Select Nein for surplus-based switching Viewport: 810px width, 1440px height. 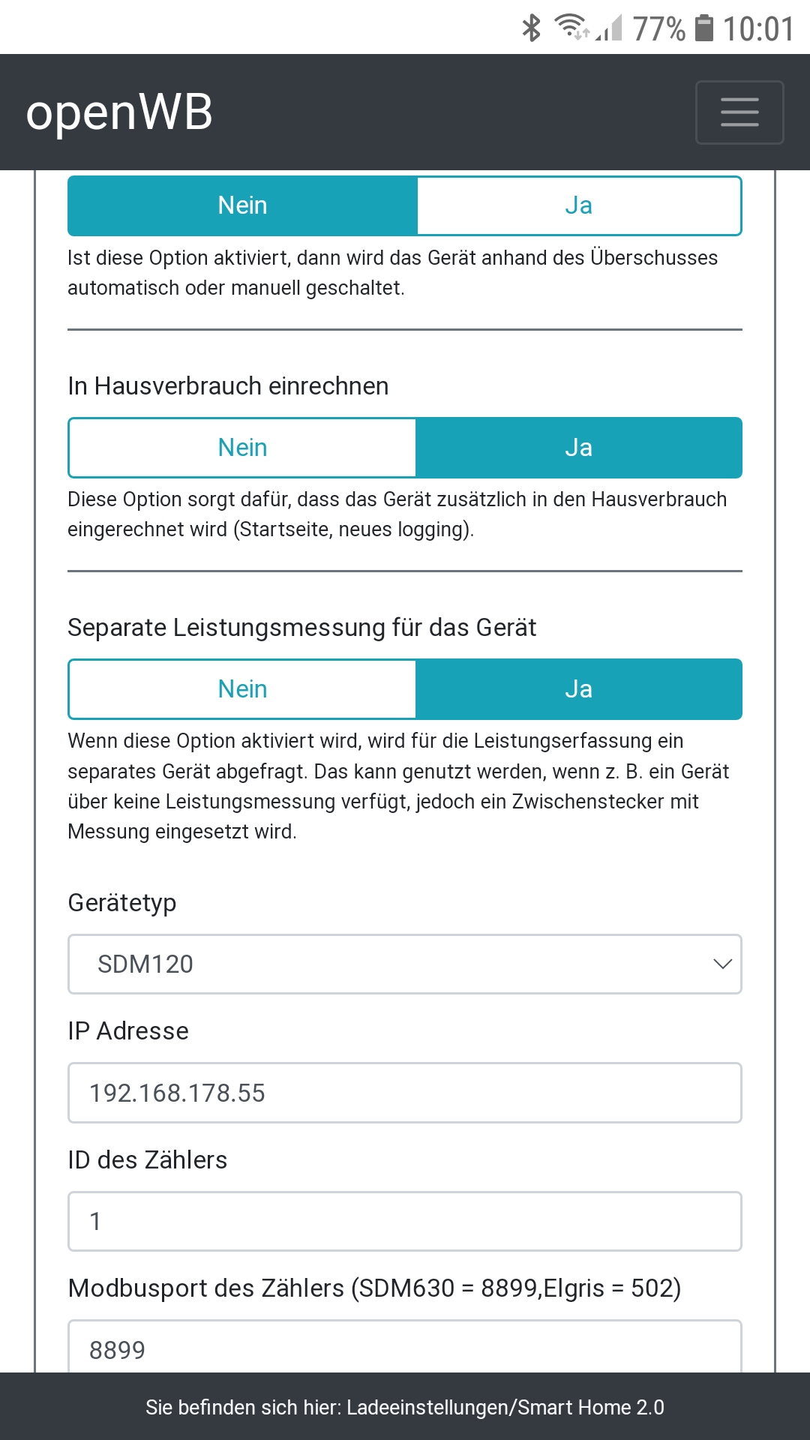[242, 205]
